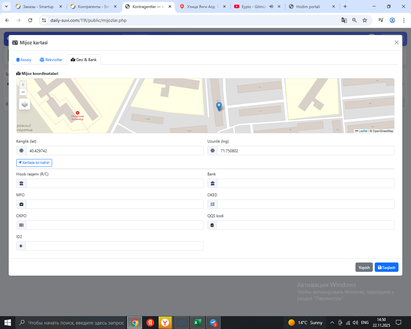
Task: Click the Google Translate icon in address bar
Action: click(x=344, y=20)
